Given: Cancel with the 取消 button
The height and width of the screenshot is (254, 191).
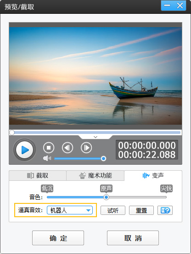Looking at the screenshot, I should point(133,238).
